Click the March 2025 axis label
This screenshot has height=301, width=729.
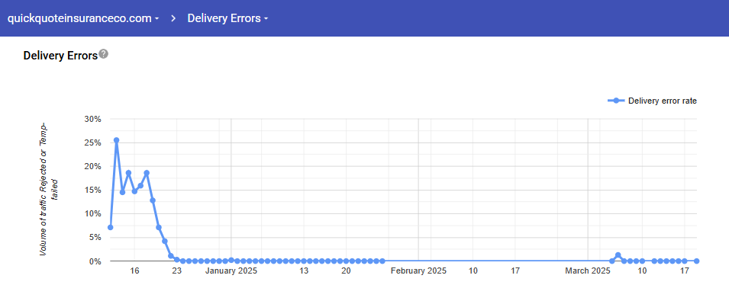[588, 271]
